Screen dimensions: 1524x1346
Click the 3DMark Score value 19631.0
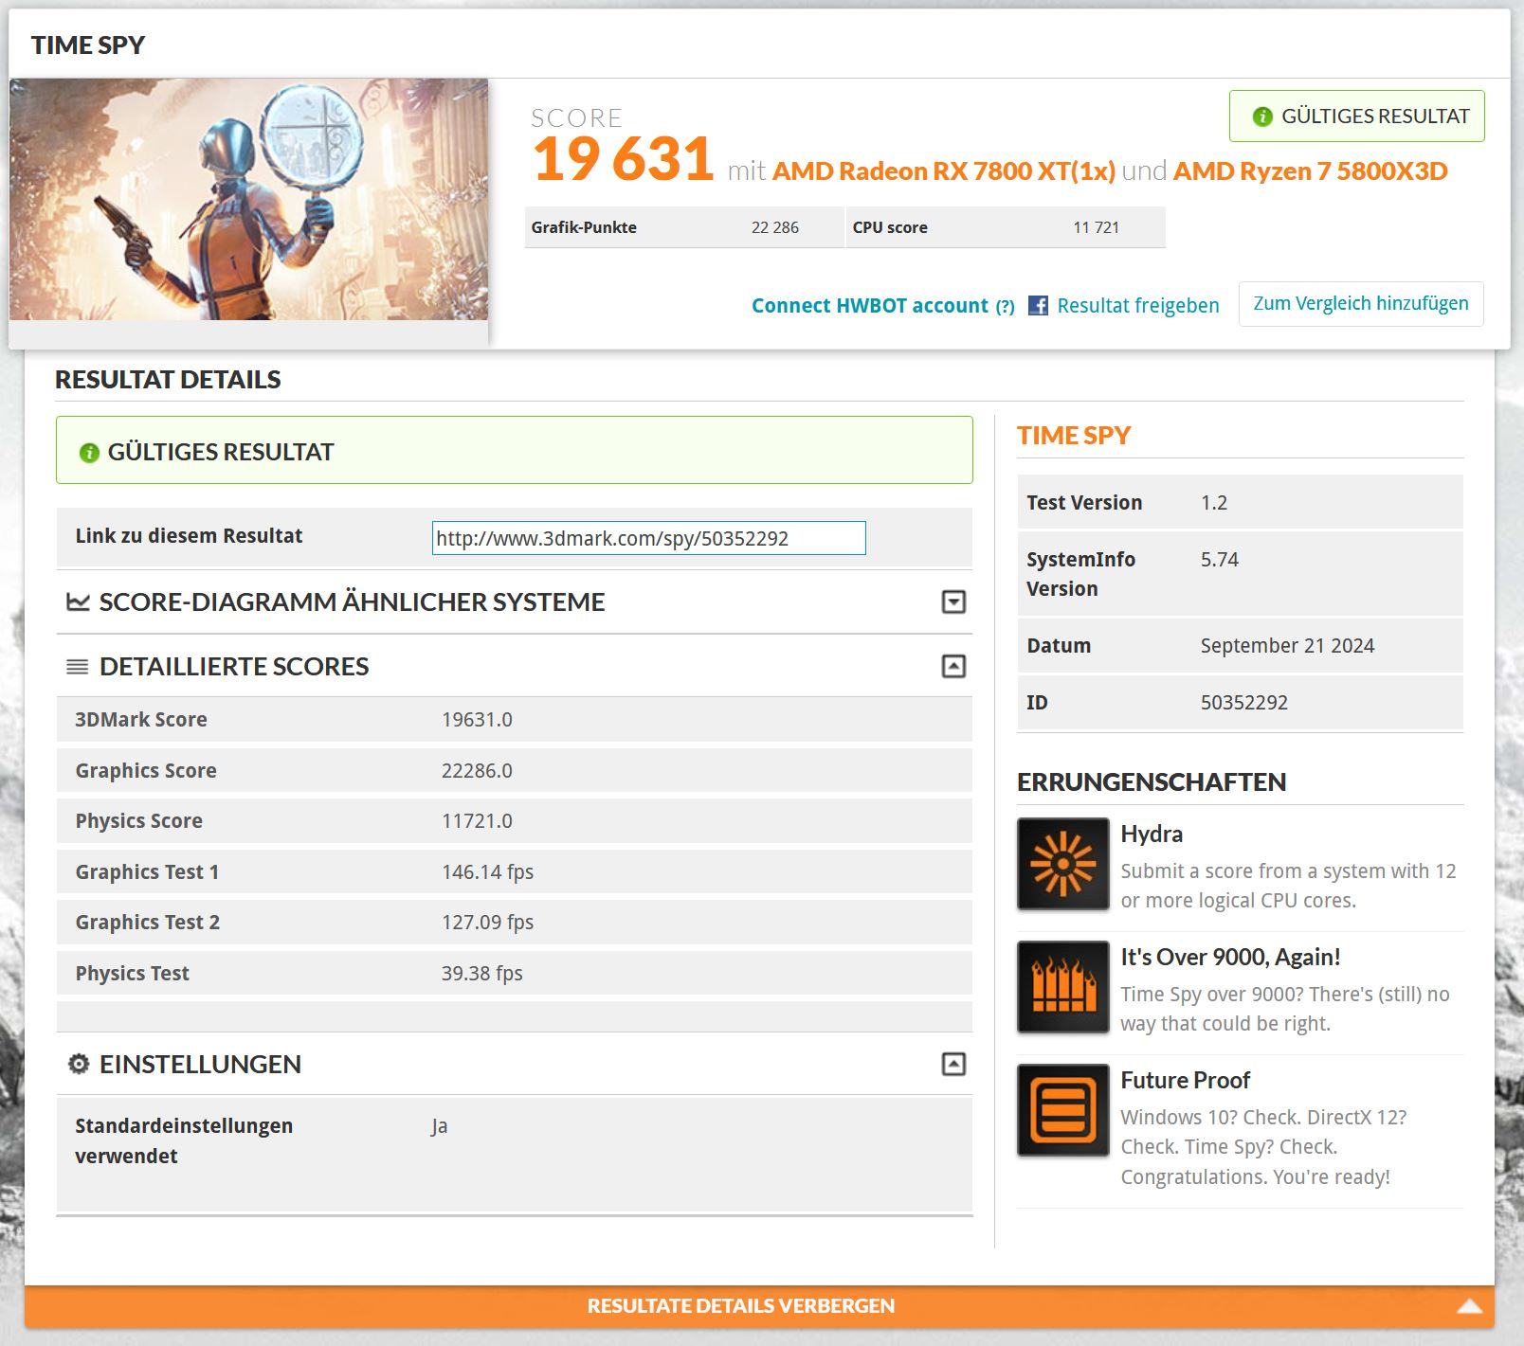[x=477, y=719]
